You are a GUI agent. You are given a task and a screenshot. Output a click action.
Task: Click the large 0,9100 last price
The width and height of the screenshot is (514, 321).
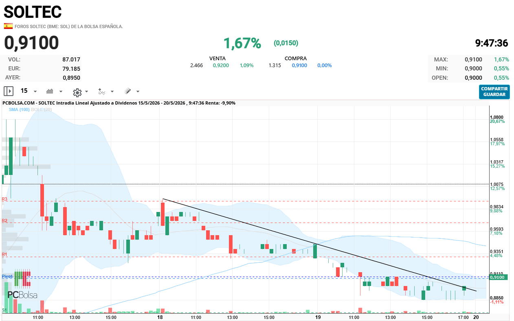(x=32, y=43)
